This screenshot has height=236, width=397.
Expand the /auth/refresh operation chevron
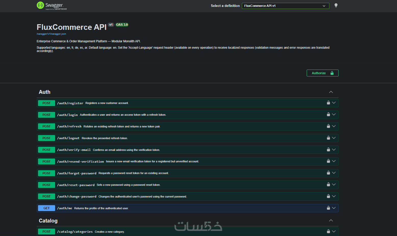pos(334,126)
